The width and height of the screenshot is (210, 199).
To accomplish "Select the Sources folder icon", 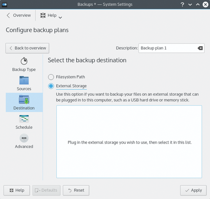I will point(24,80).
